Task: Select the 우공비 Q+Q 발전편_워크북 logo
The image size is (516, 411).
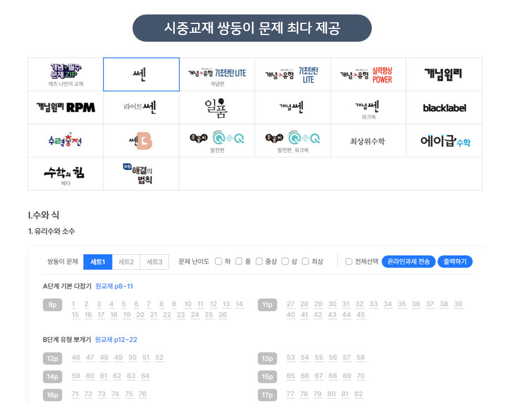Action: [x=293, y=141]
